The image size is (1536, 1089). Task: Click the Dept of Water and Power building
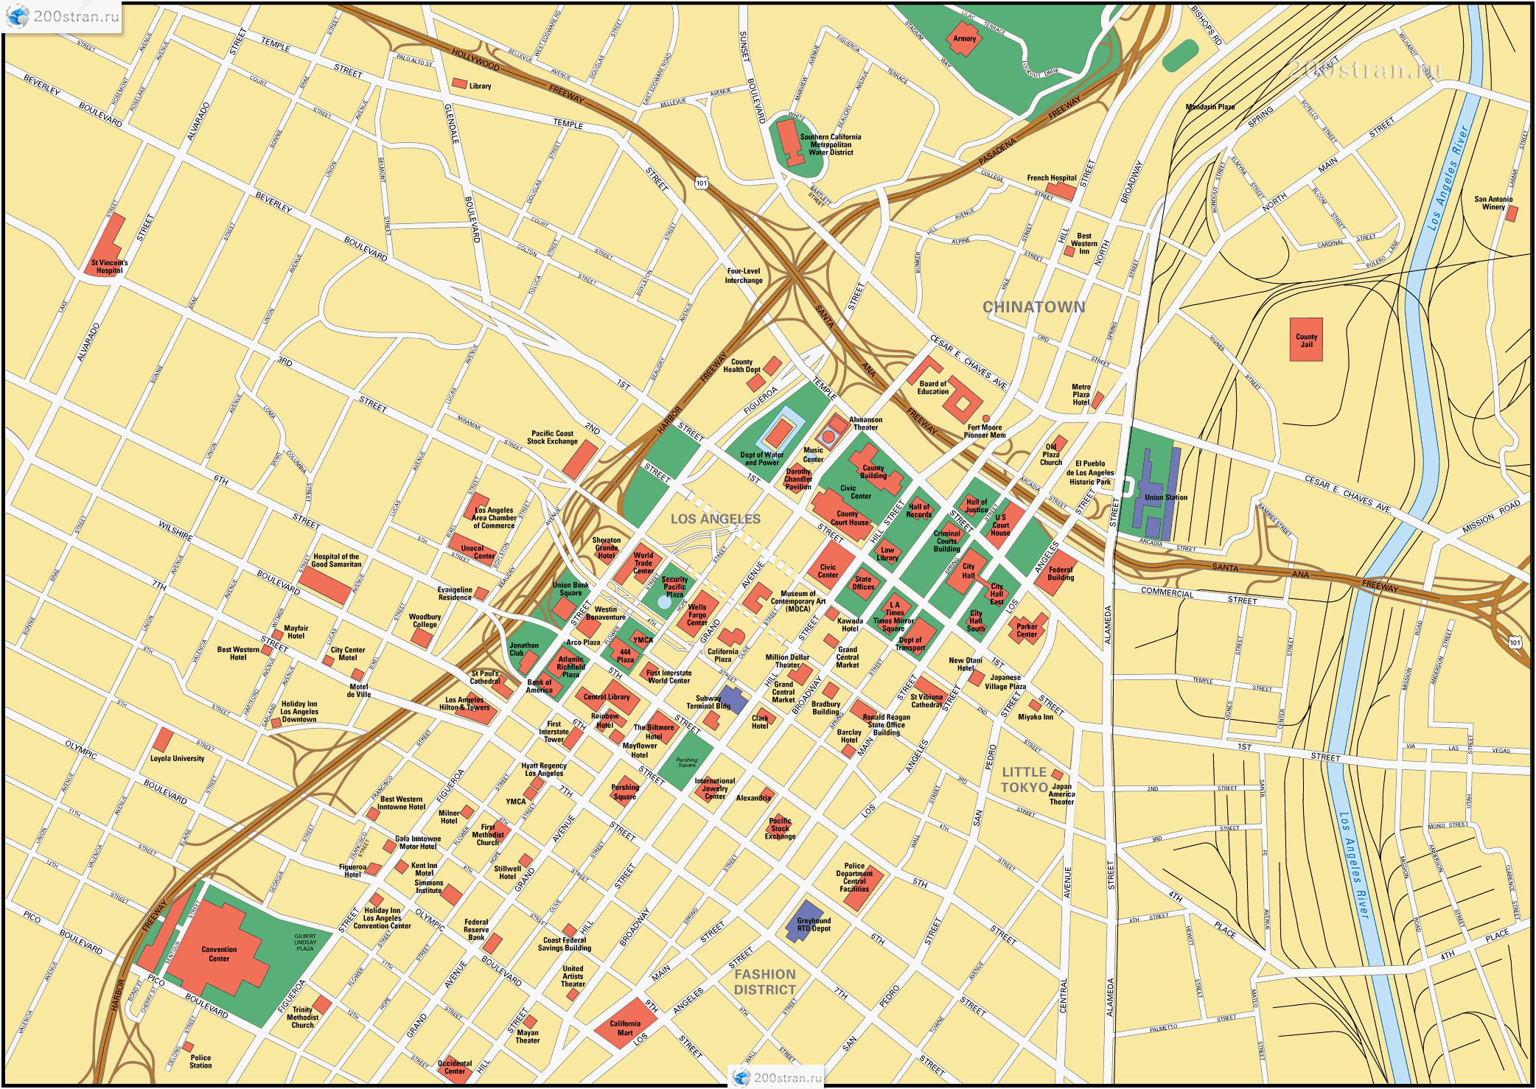779,435
